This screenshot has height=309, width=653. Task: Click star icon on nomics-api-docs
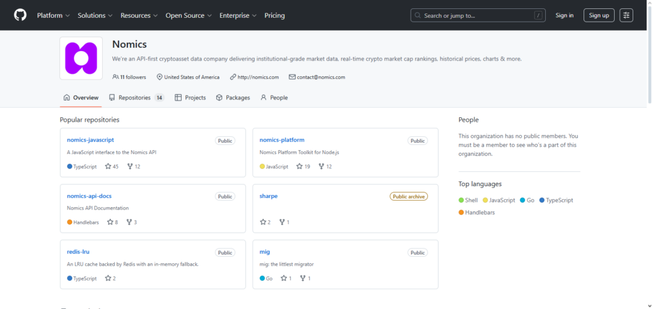[x=110, y=222]
